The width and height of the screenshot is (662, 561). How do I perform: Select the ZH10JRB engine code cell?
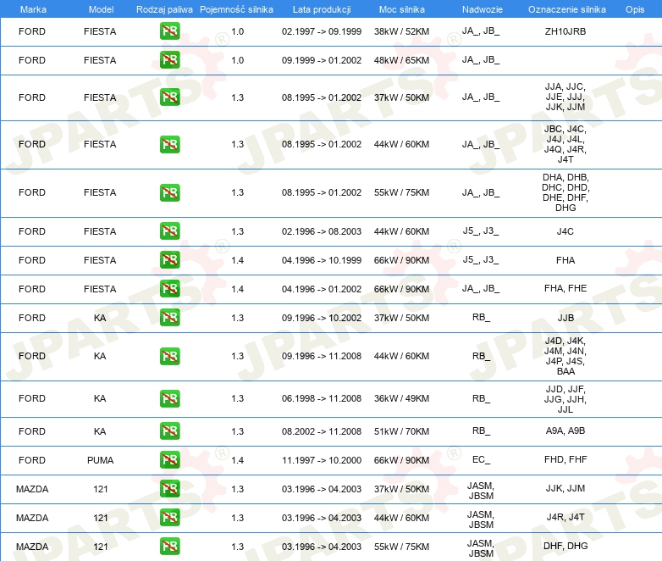pos(565,31)
